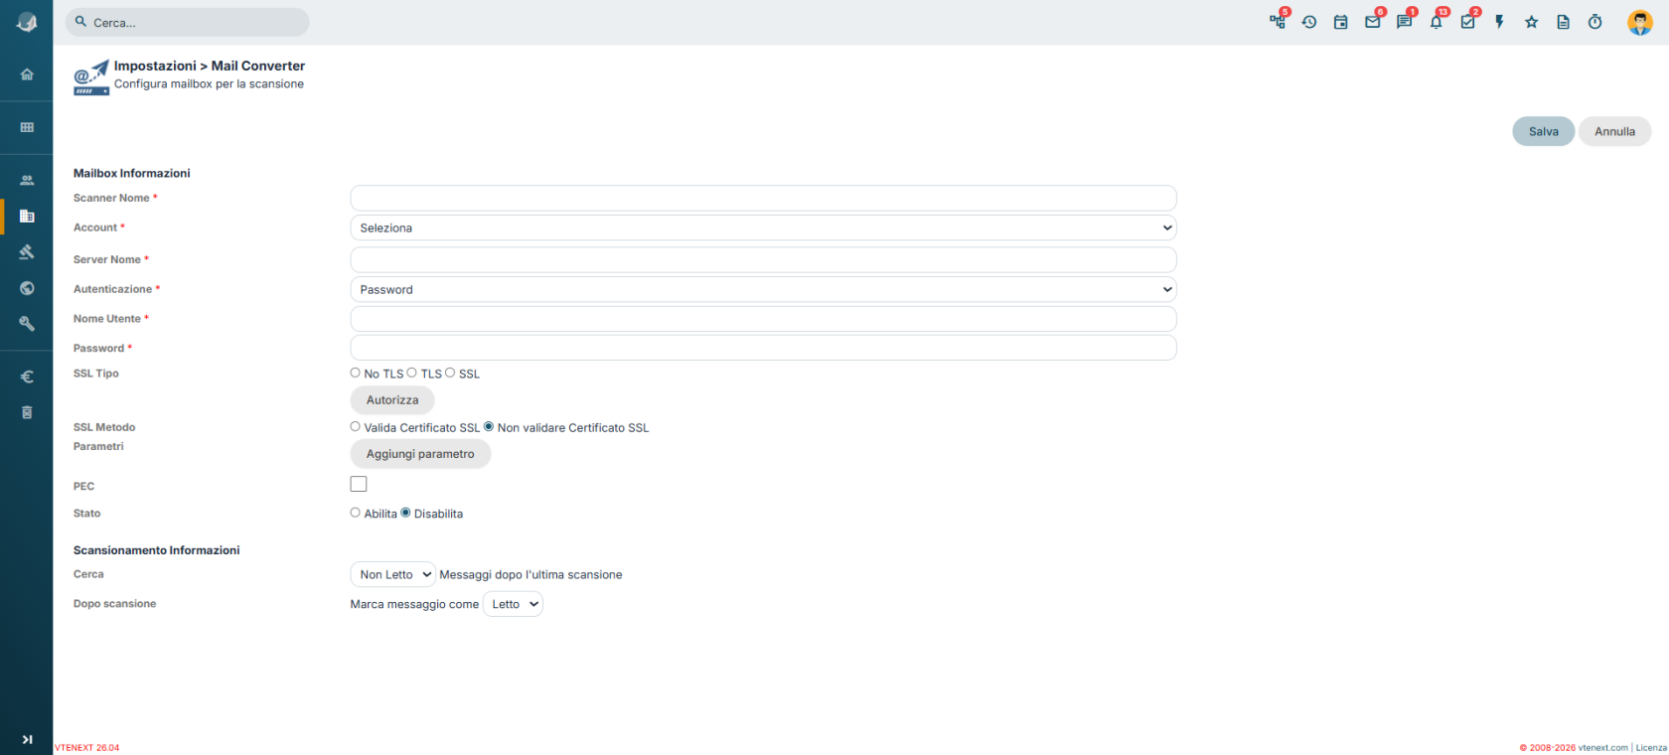Open the notifications bell icon
Screen dimensions: 1669x755
click(x=1437, y=22)
